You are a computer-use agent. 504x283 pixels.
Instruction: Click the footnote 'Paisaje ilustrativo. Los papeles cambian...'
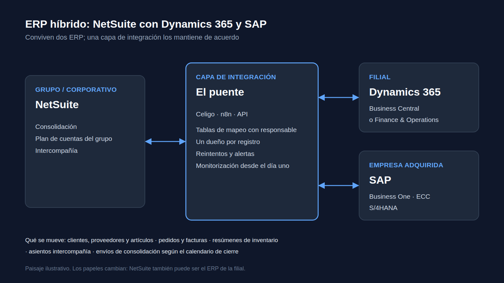(x=135, y=269)
